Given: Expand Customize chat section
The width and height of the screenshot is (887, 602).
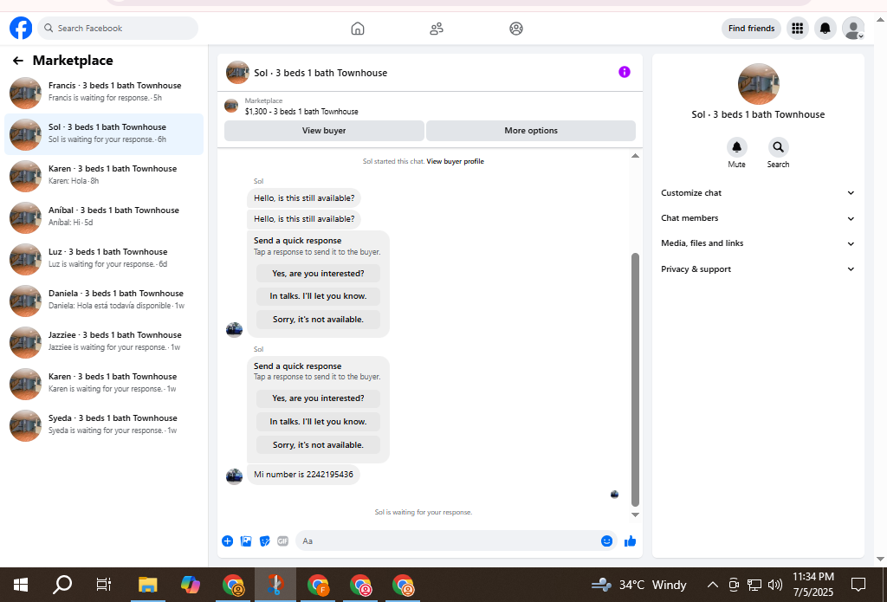Looking at the screenshot, I should [758, 193].
